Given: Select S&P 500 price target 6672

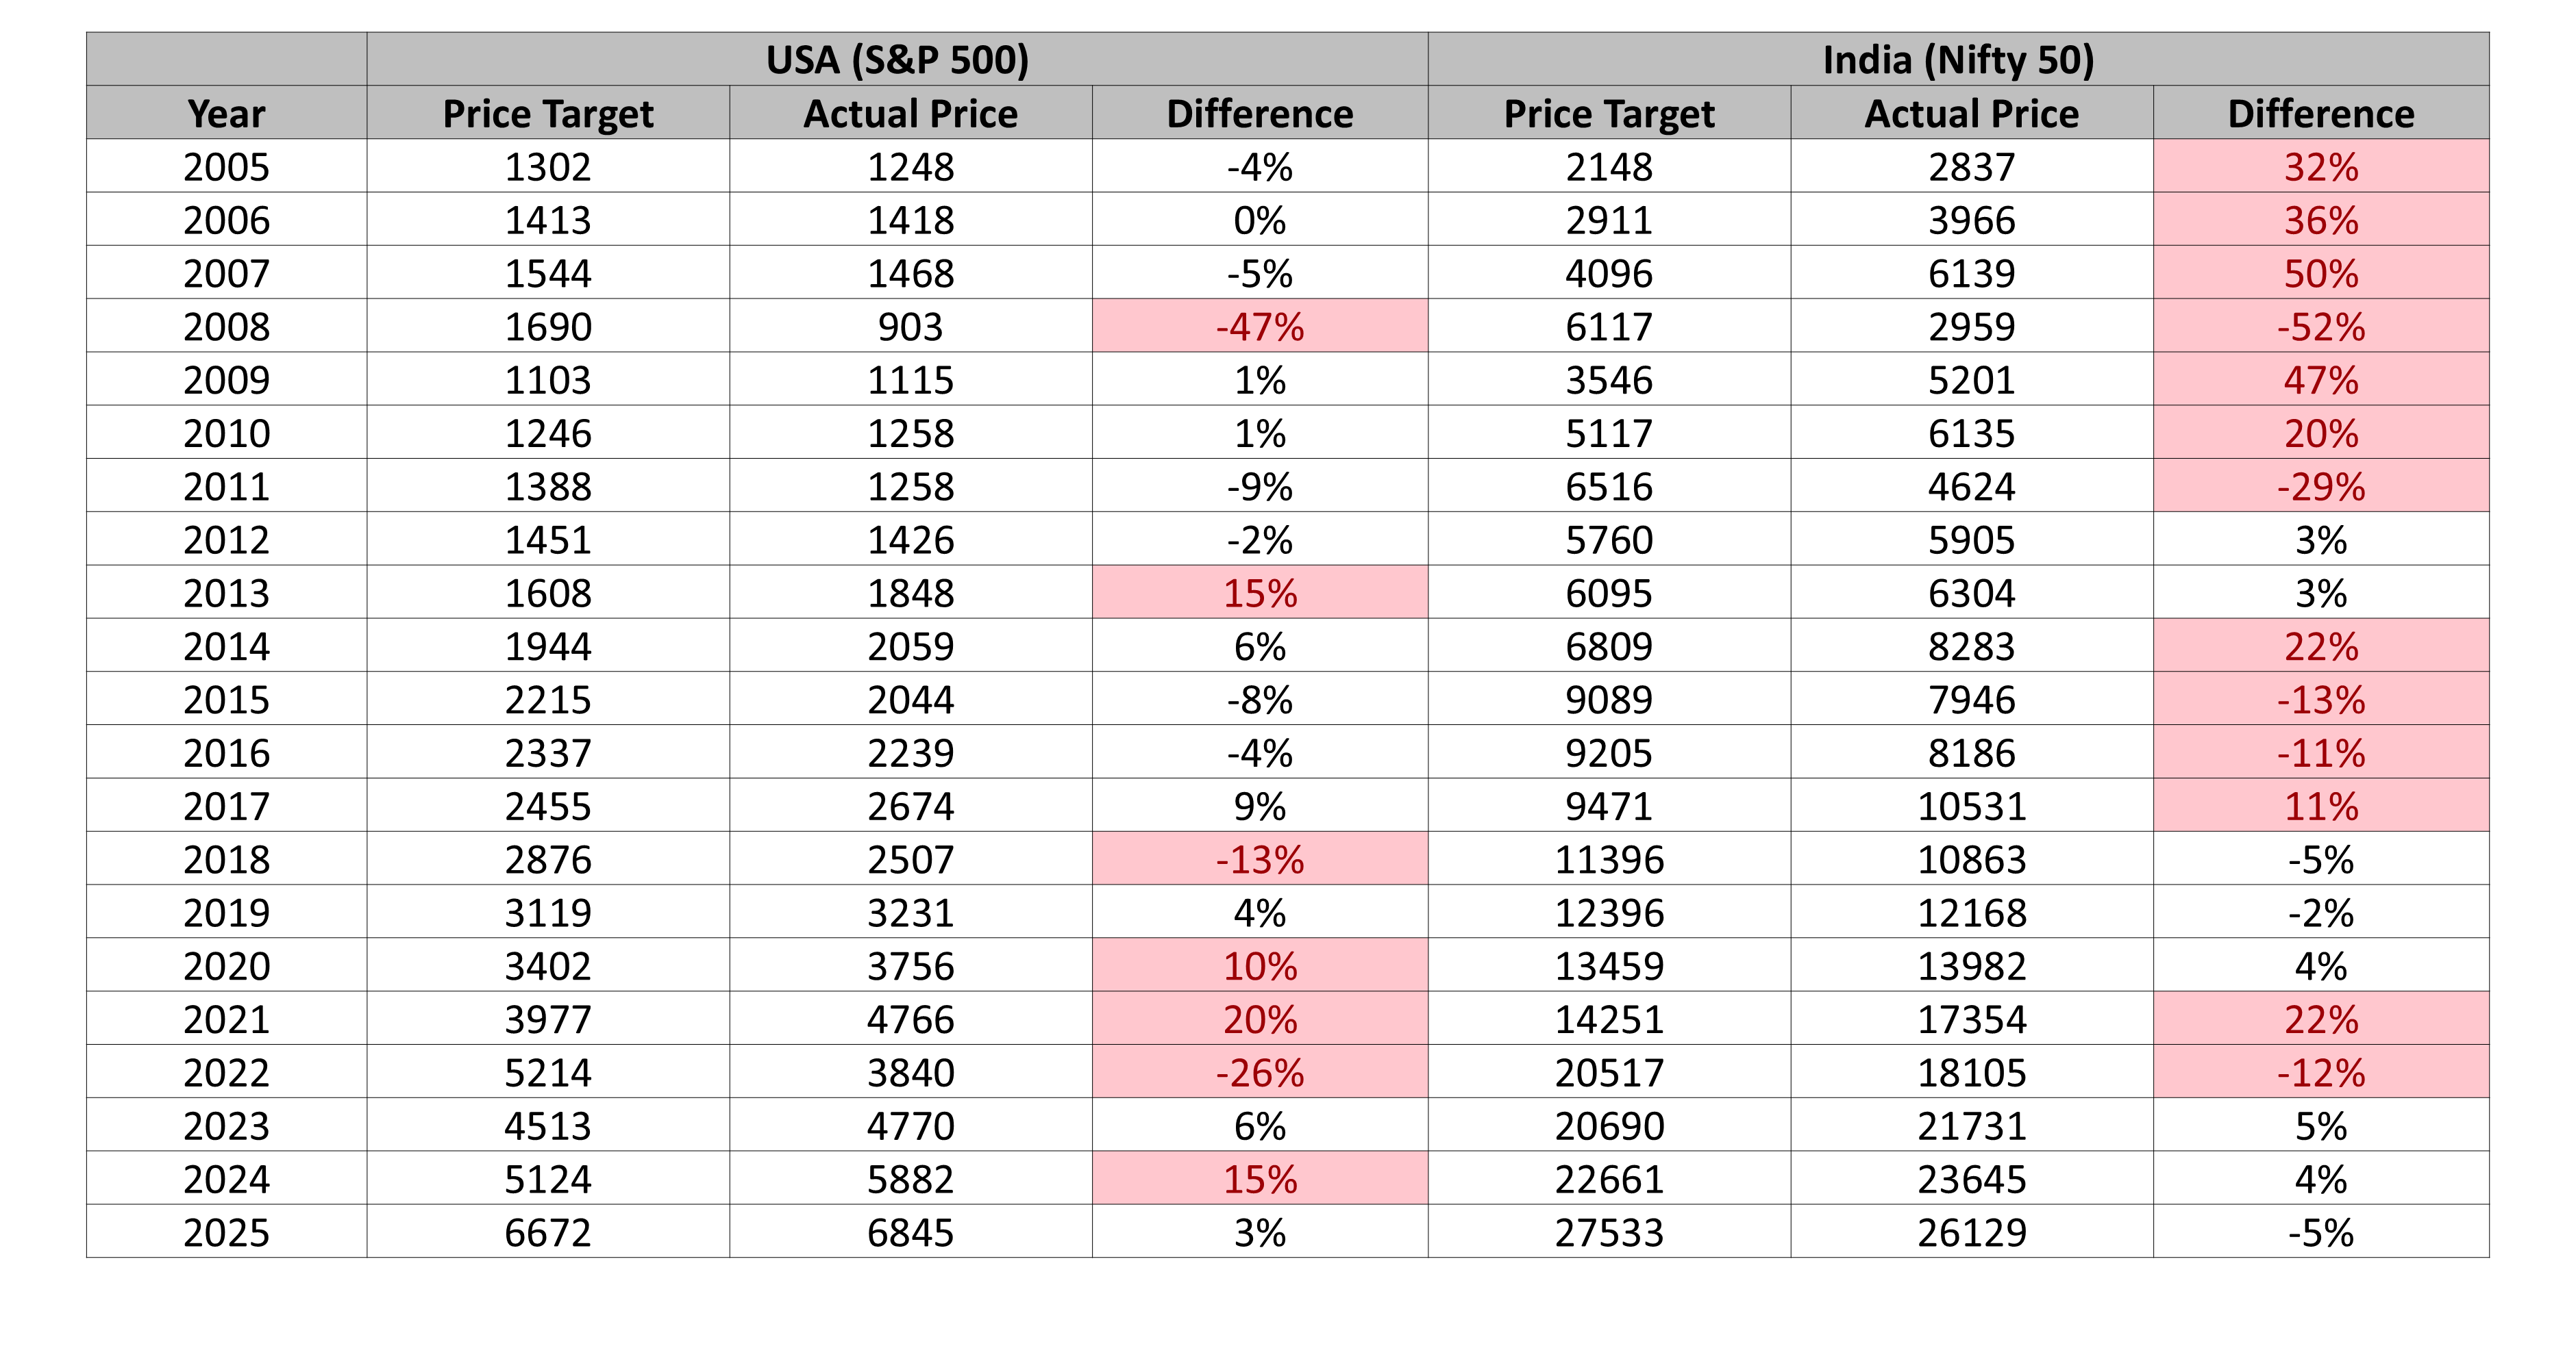Looking at the screenshot, I should (547, 1232).
